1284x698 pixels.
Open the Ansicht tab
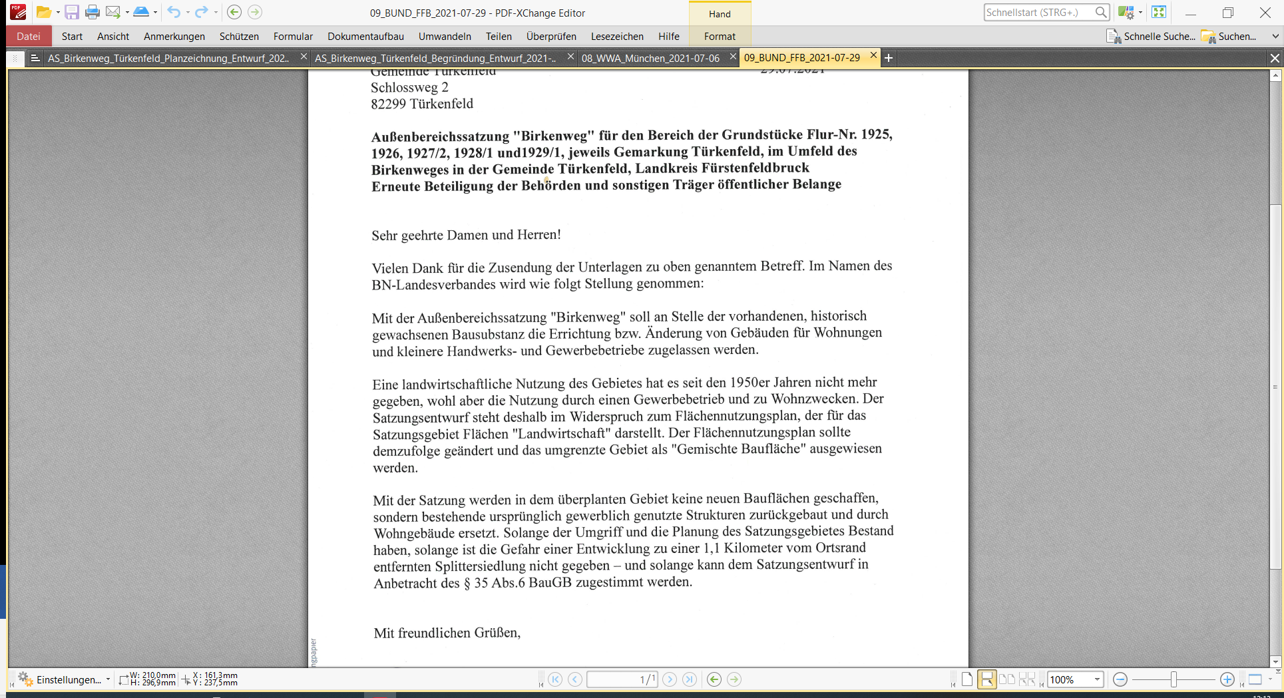click(x=113, y=36)
